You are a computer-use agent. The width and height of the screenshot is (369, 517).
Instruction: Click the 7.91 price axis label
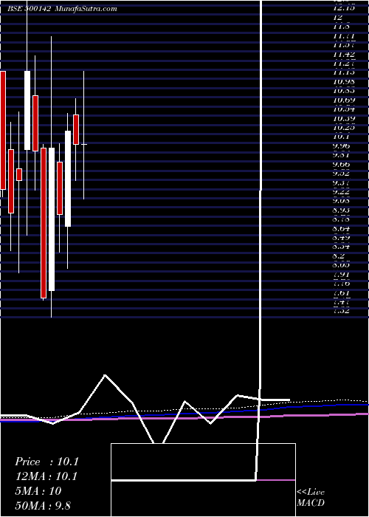point(341,274)
